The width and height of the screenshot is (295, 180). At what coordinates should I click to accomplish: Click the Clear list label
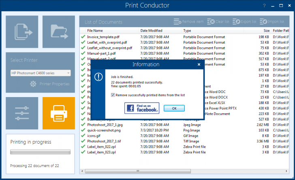coord(222,21)
